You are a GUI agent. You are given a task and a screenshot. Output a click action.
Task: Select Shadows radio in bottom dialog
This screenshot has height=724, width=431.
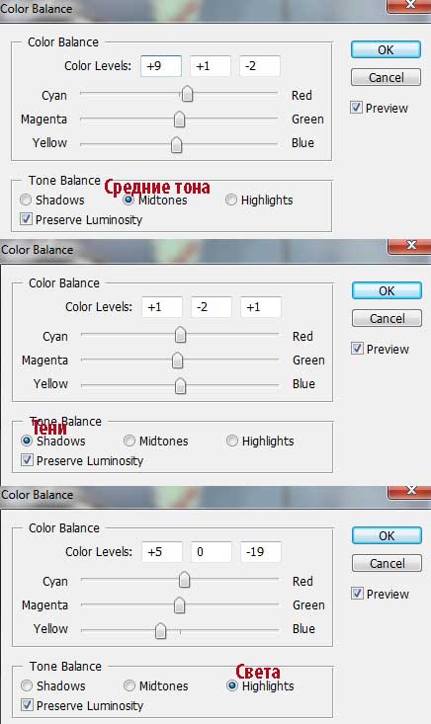[27, 685]
